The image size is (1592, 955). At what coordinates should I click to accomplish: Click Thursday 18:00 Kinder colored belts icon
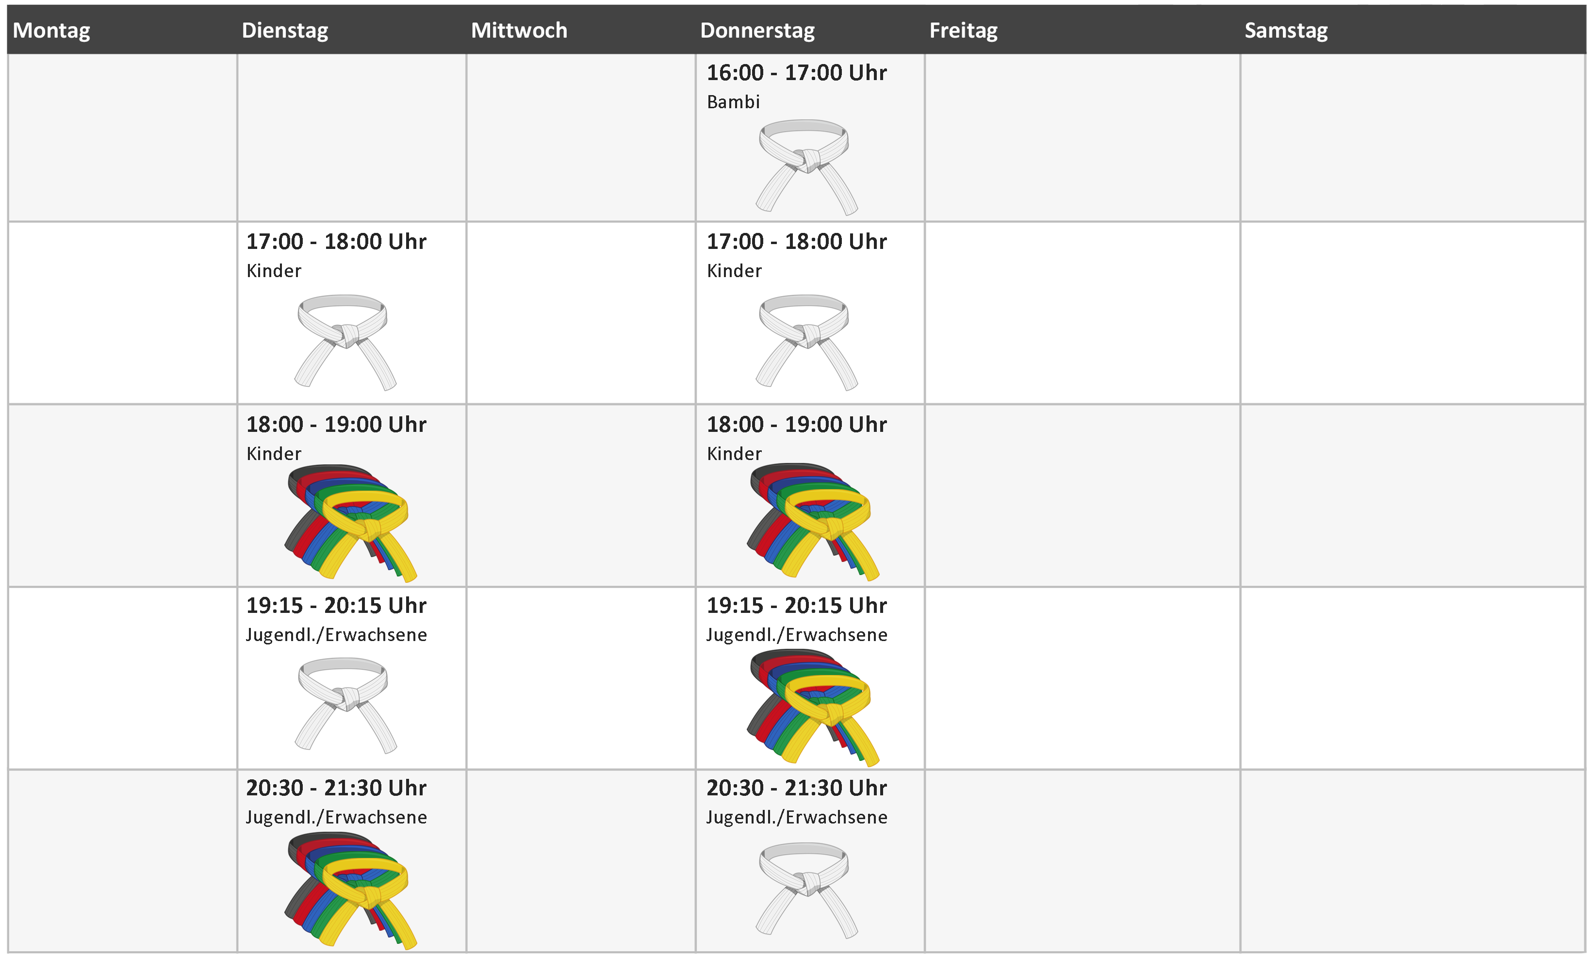[812, 521]
